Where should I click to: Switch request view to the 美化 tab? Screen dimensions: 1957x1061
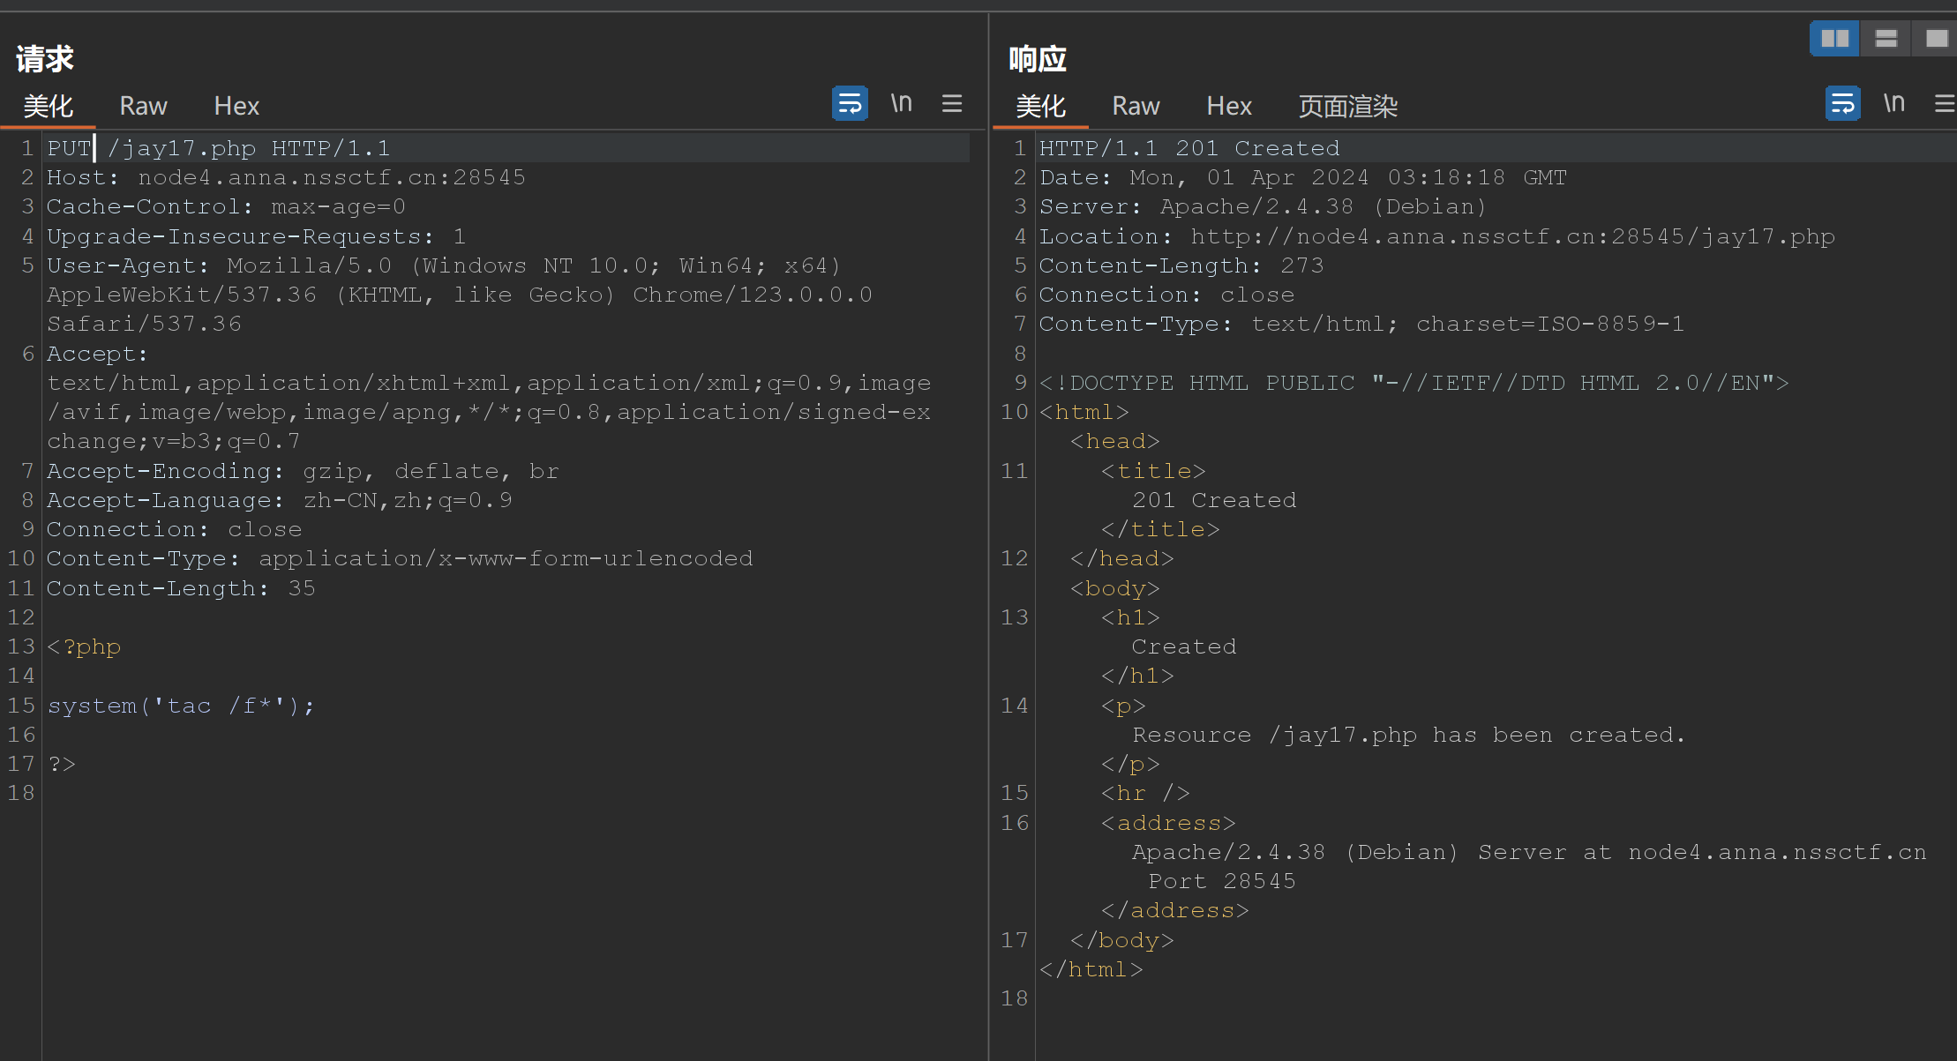(x=48, y=106)
